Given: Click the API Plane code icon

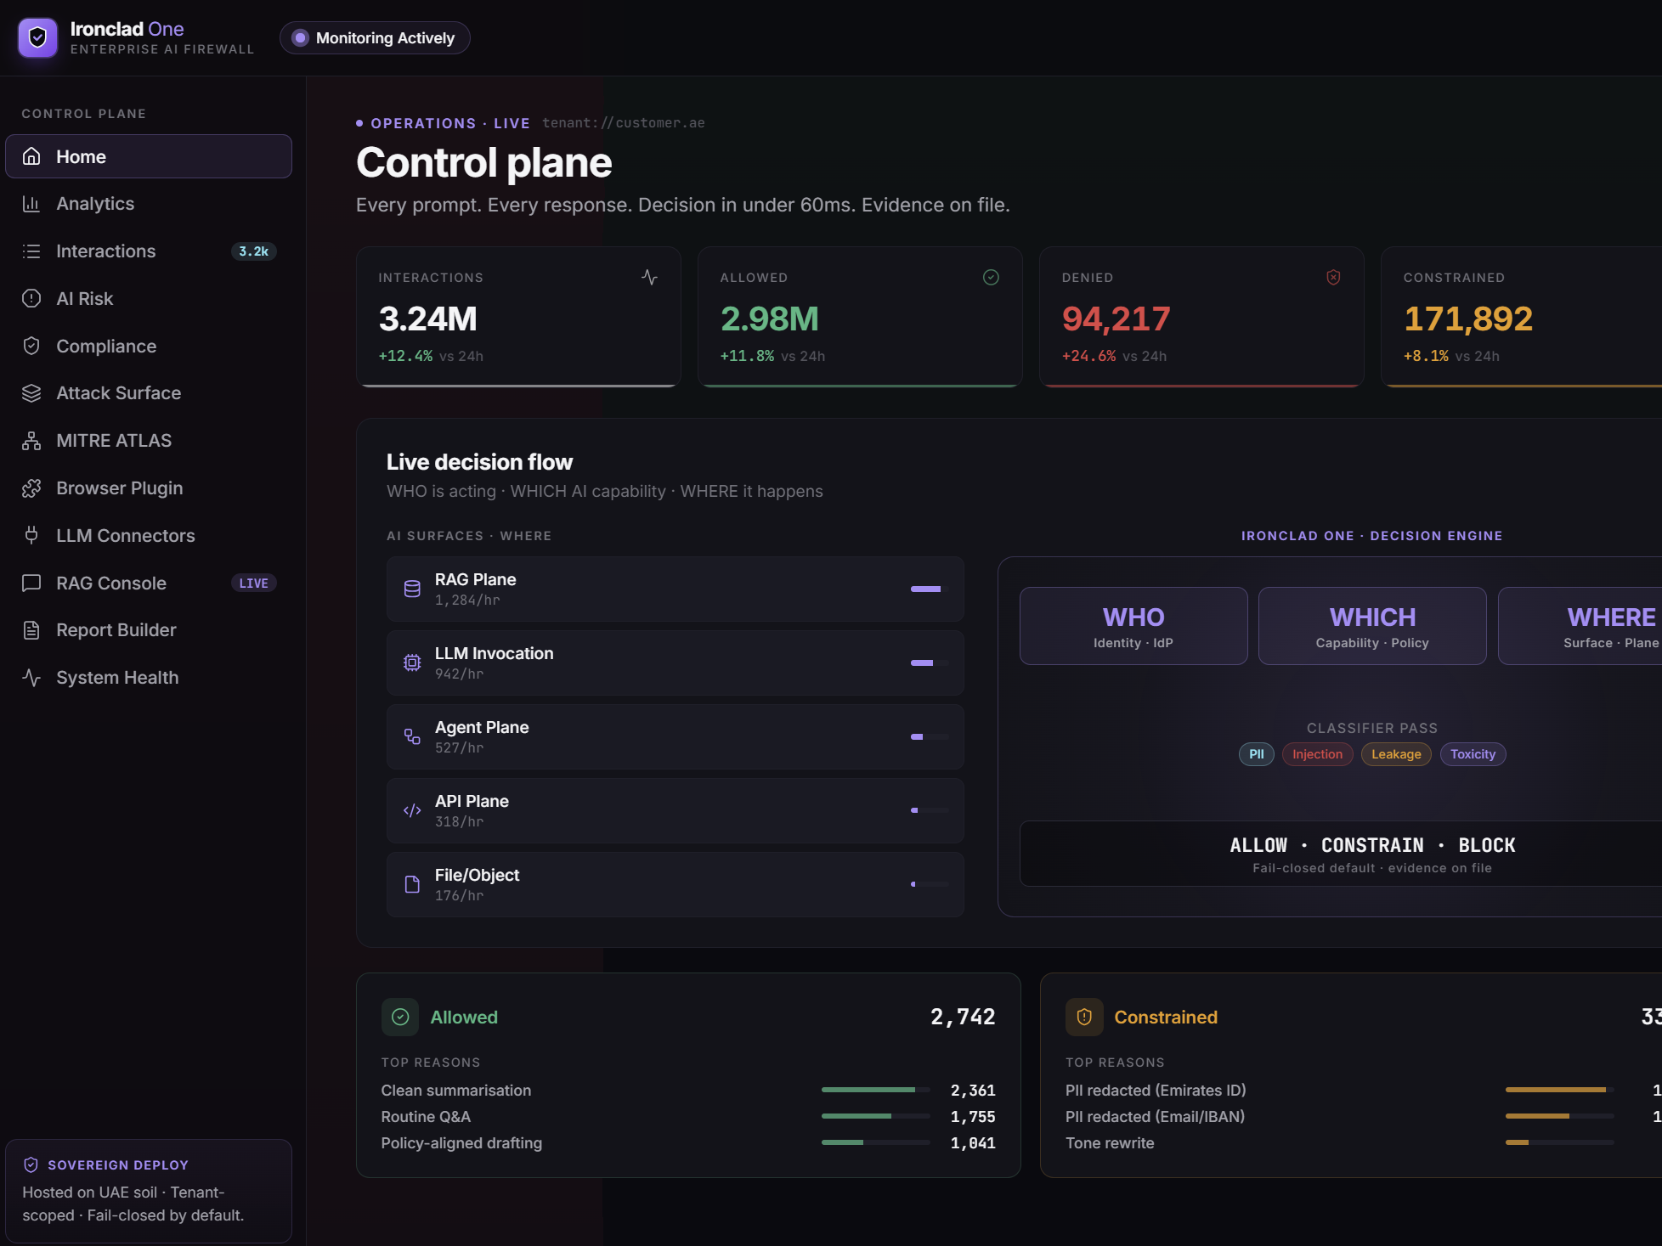Looking at the screenshot, I should point(412,811).
